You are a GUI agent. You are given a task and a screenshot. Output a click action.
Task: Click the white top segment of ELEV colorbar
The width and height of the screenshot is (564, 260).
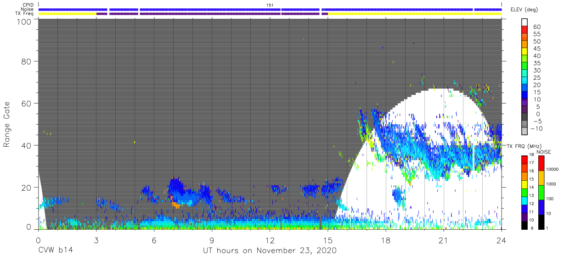(x=525, y=22)
